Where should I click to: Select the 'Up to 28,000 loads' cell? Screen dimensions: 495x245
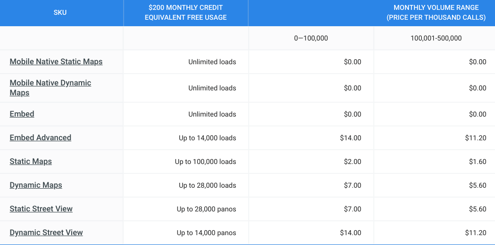tap(207, 185)
